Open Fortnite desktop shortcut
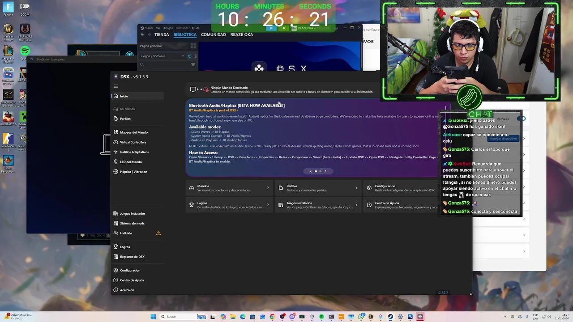The width and height of the screenshot is (573, 322). point(8,9)
